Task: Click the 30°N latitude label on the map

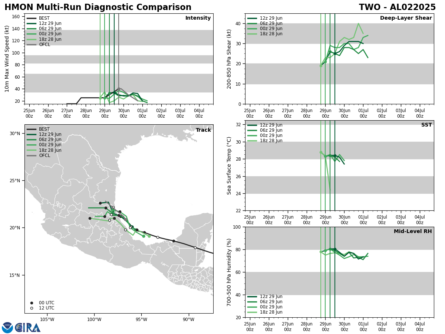Action: [14, 134]
